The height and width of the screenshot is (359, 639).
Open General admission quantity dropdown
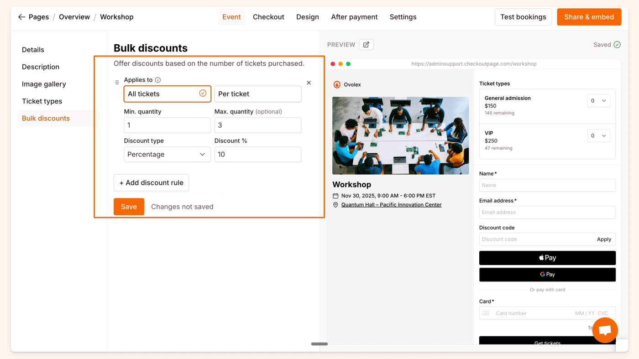coord(598,101)
